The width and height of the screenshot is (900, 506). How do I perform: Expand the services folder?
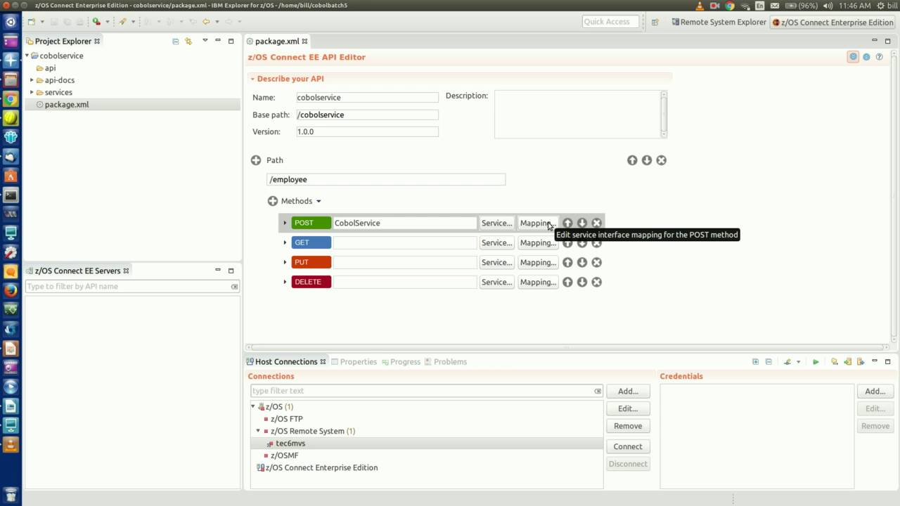point(32,92)
